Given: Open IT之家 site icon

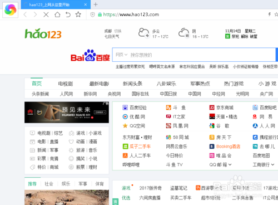Looking at the screenshot, I should [x=168, y=116].
